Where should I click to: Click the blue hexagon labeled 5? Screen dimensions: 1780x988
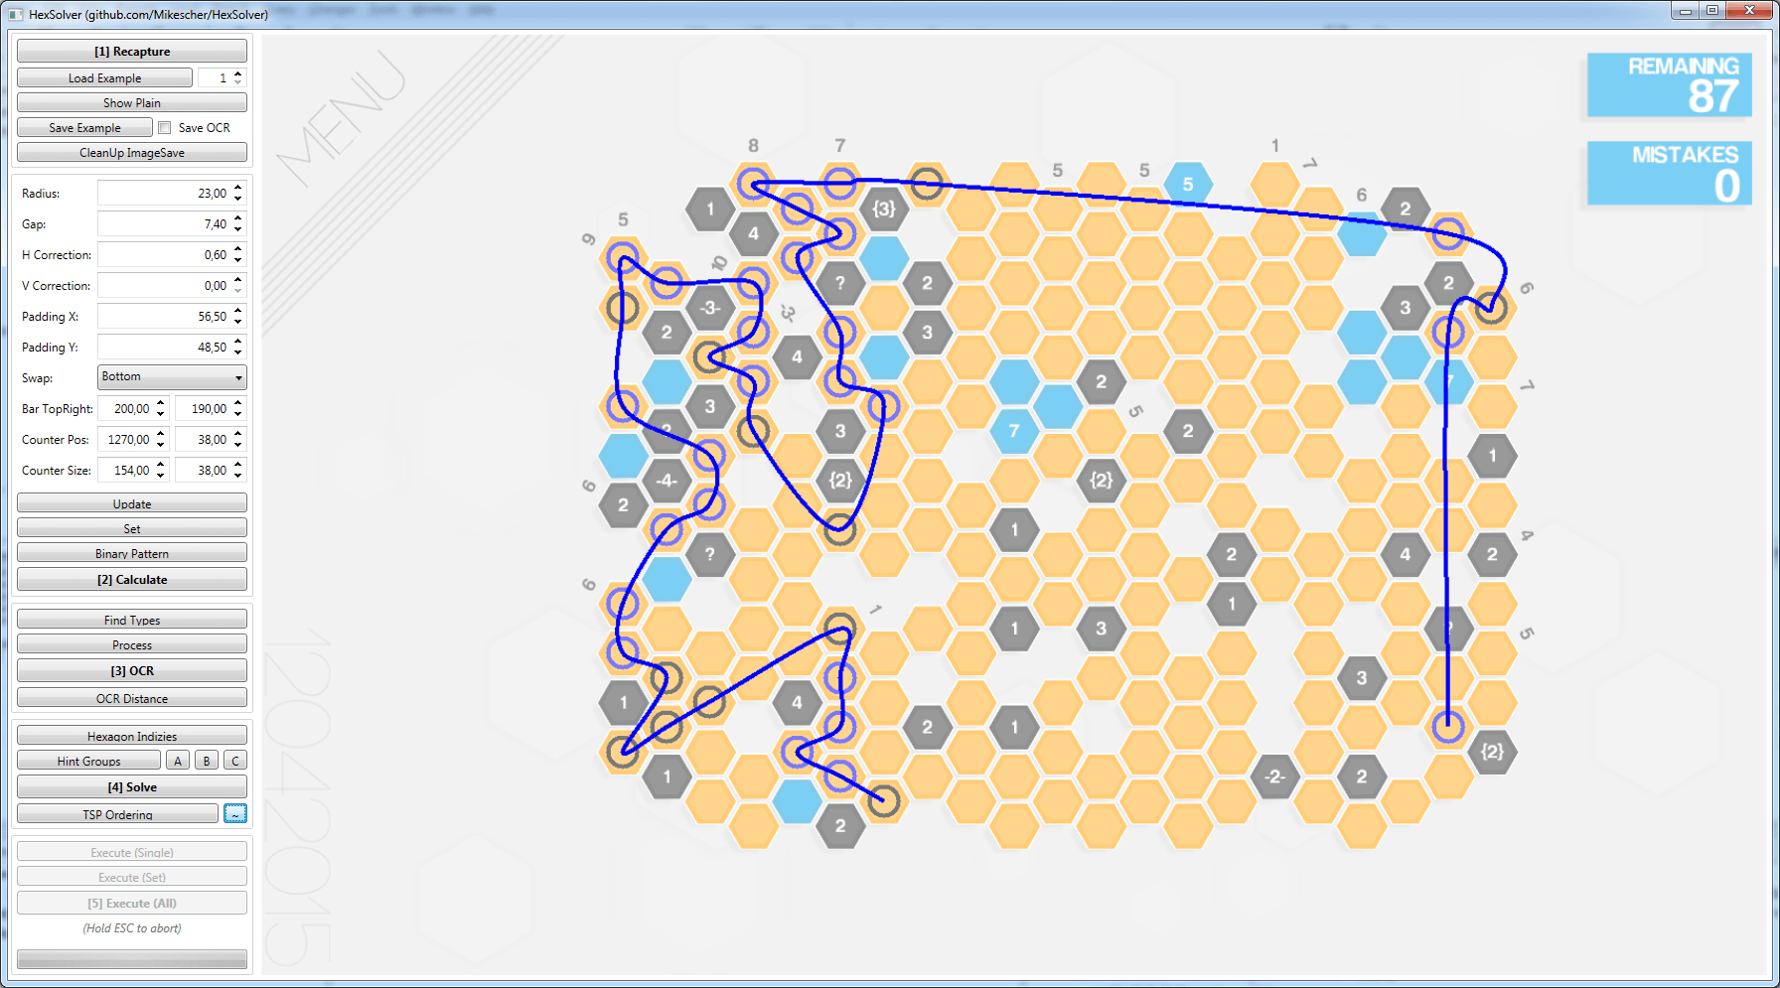(1188, 185)
